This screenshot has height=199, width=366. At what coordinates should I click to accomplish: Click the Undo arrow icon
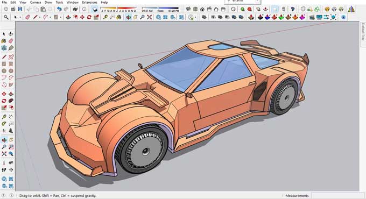(59, 9)
